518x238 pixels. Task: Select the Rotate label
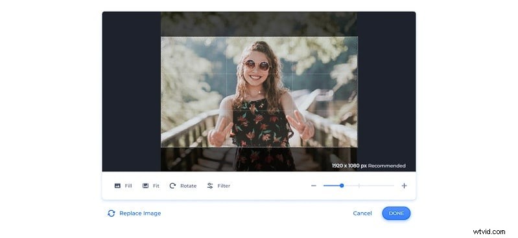(x=188, y=186)
